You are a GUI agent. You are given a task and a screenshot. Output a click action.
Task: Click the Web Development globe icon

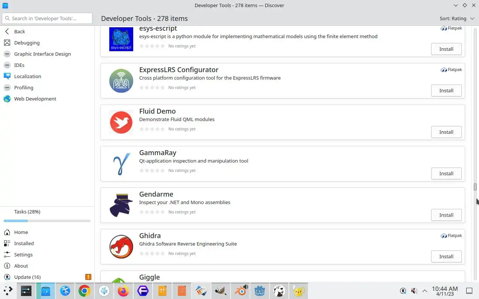[x=7, y=99]
